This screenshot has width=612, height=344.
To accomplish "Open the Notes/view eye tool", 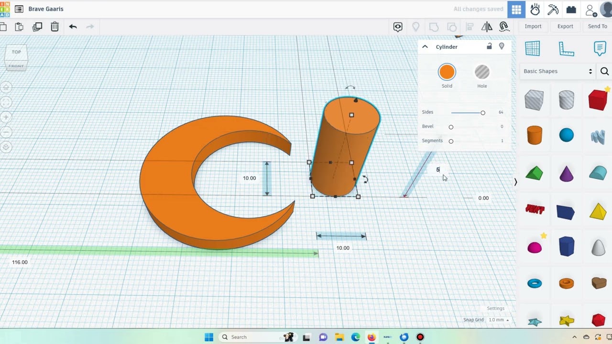I will (398, 27).
